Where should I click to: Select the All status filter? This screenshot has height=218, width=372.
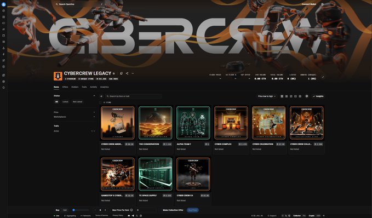(56, 102)
